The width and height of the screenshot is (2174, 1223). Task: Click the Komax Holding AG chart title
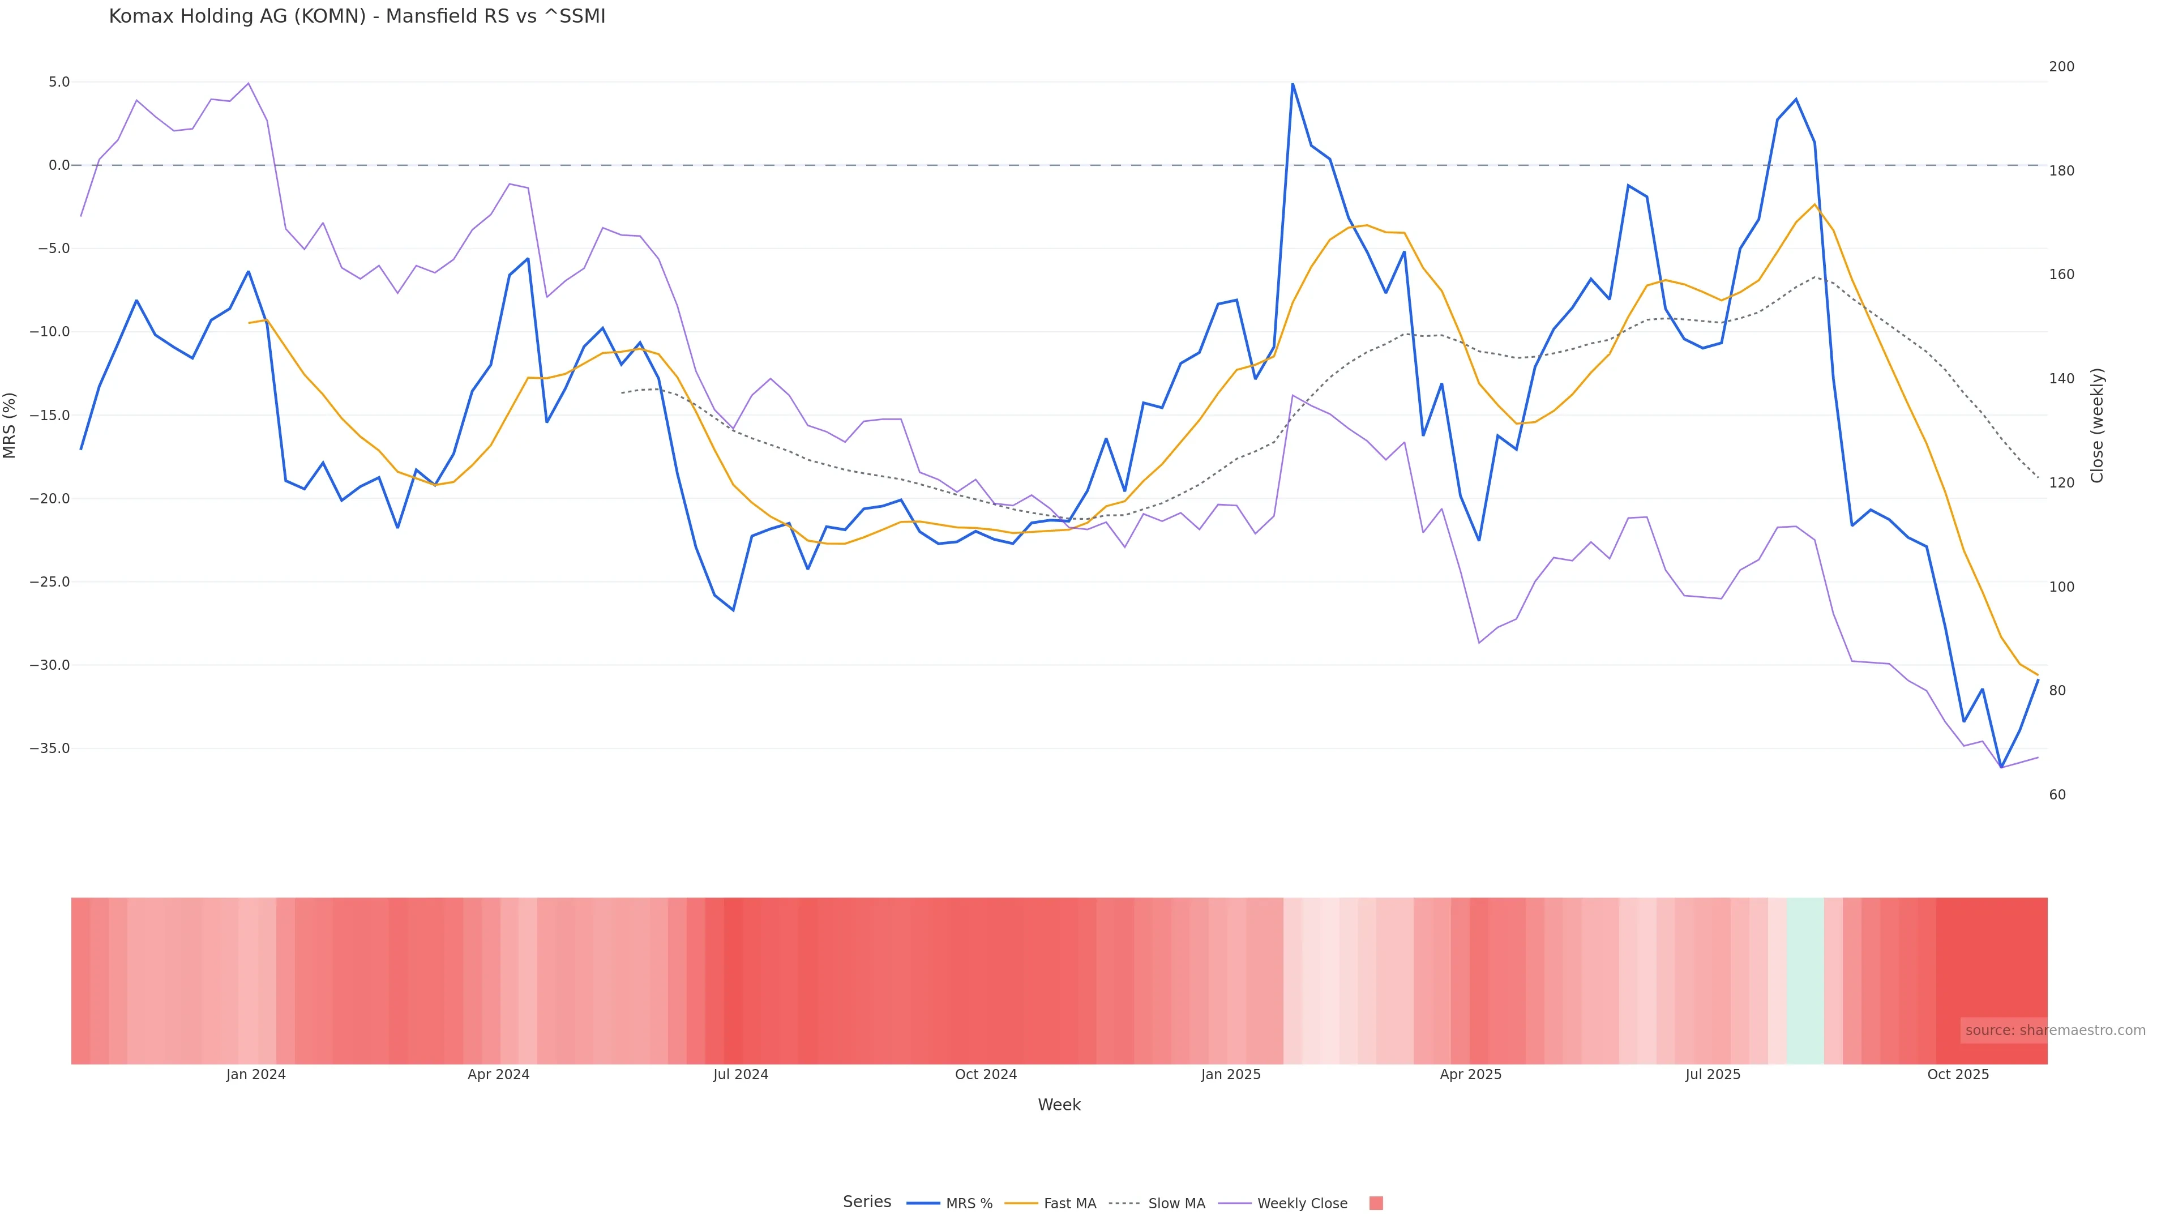pos(357,17)
